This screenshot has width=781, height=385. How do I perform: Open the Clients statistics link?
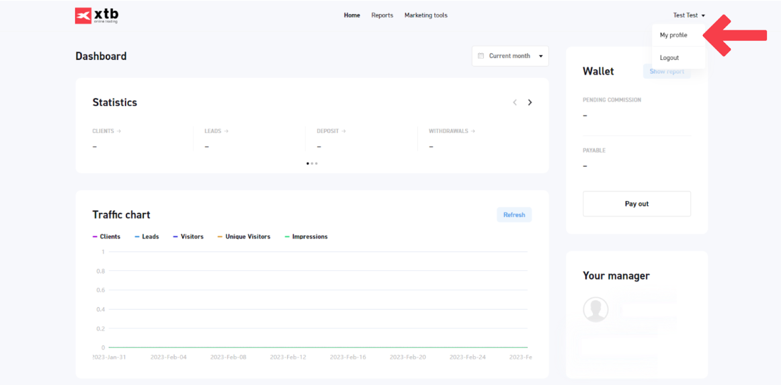[106, 132]
